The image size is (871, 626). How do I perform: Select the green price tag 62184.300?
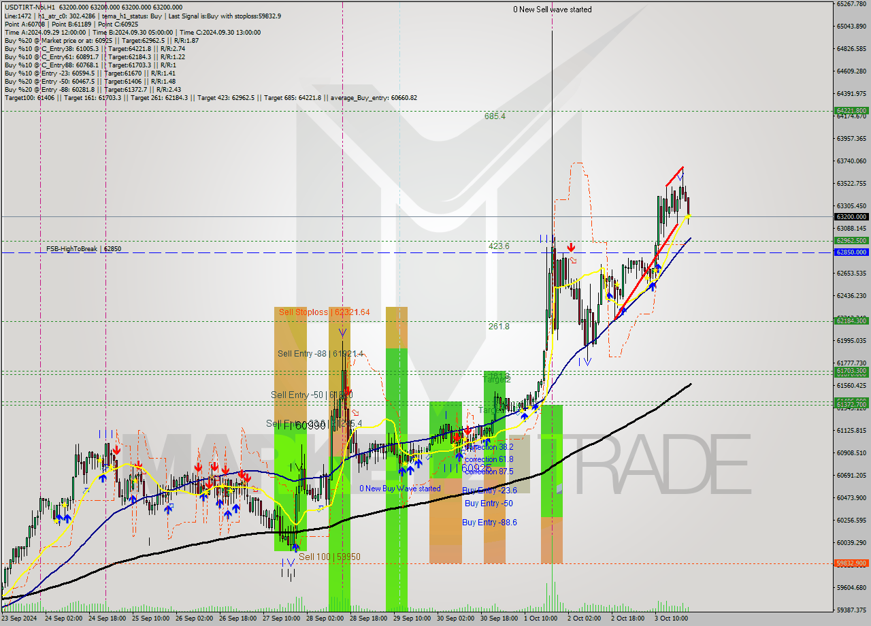851,320
